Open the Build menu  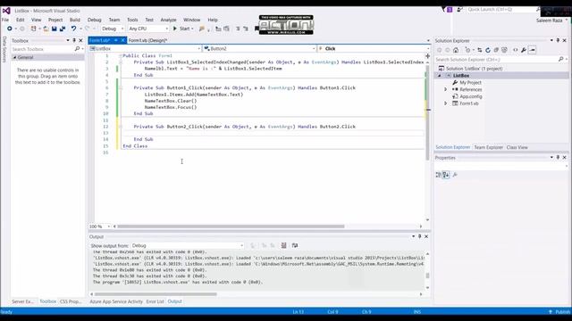(x=75, y=20)
